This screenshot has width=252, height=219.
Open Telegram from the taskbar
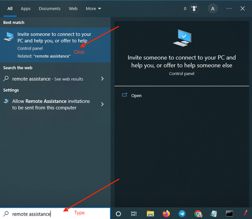coord(182,214)
